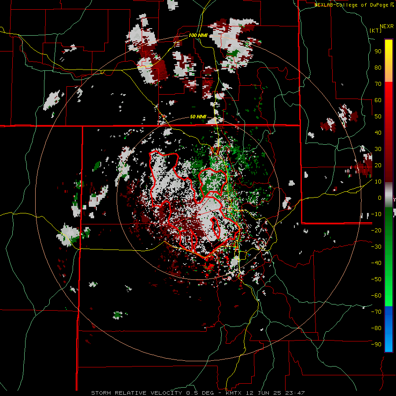The width and height of the screenshot is (396, 396).
Task: Click the bright red 60-70 color bar segment
Action: [x=389, y=91]
